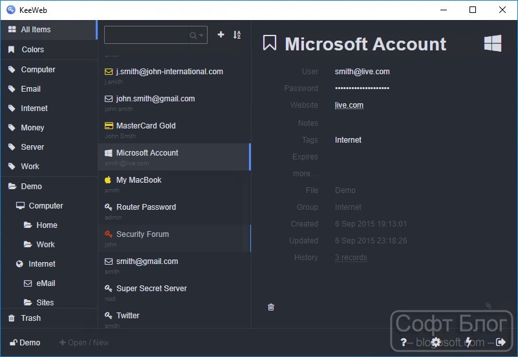This screenshot has height=357, width=518.
Task: Expand the search options dropdown arrow
Action: [201, 36]
